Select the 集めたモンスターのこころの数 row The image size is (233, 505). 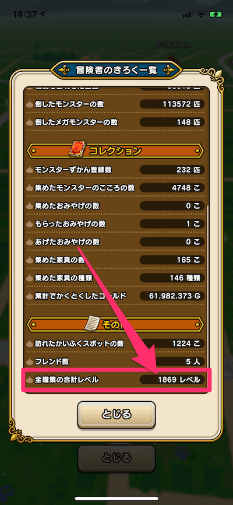point(116,187)
